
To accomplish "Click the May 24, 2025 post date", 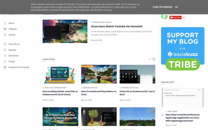I will [86, 100].
